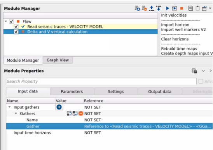213x150 pixels.
Task: Open the Parameters tab
Action: point(72,92)
